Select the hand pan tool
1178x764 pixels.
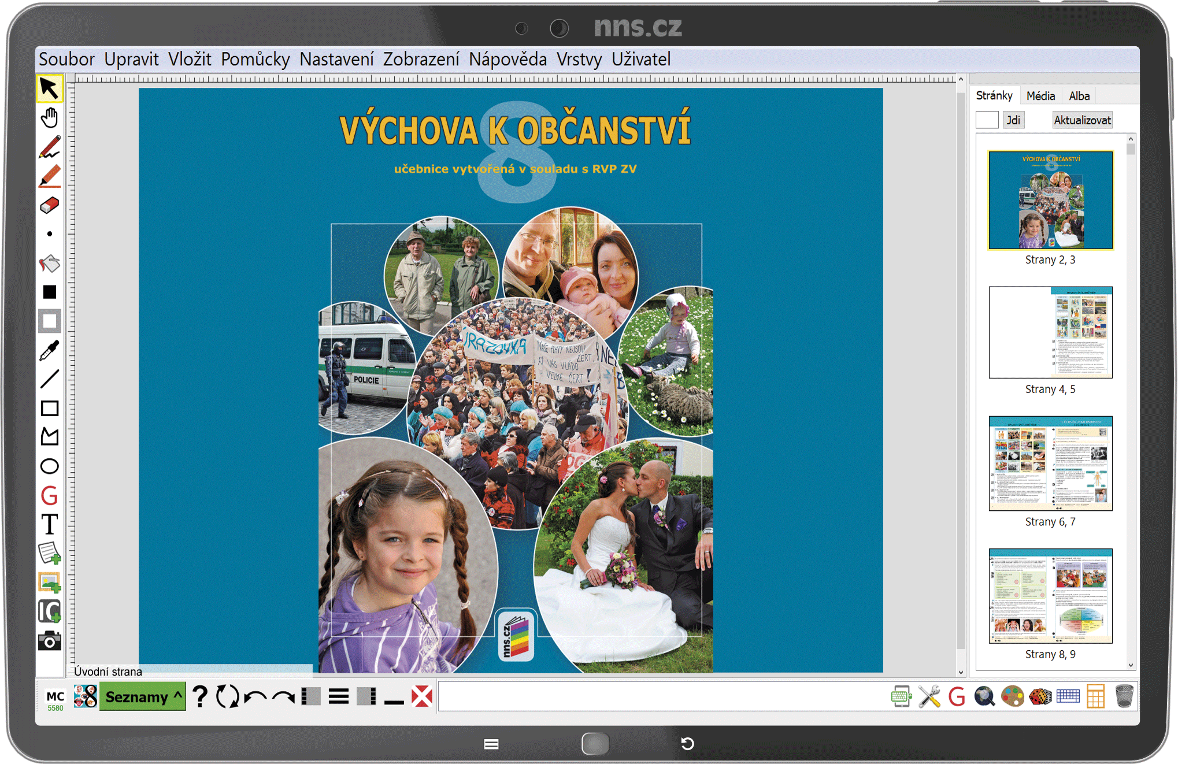click(50, 118)
